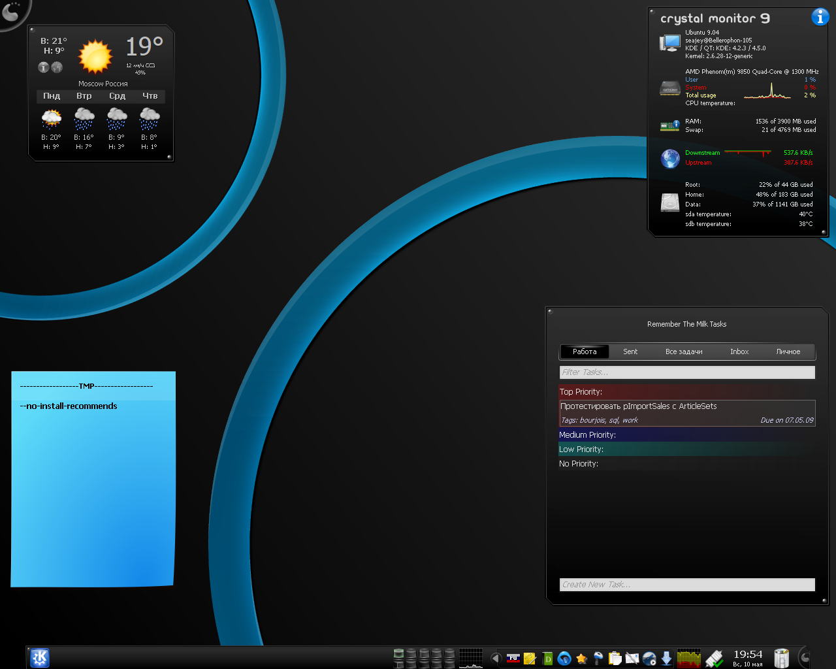Click the blue round tray icon
The height and width of the screenshot is (669, 836).
564,659
